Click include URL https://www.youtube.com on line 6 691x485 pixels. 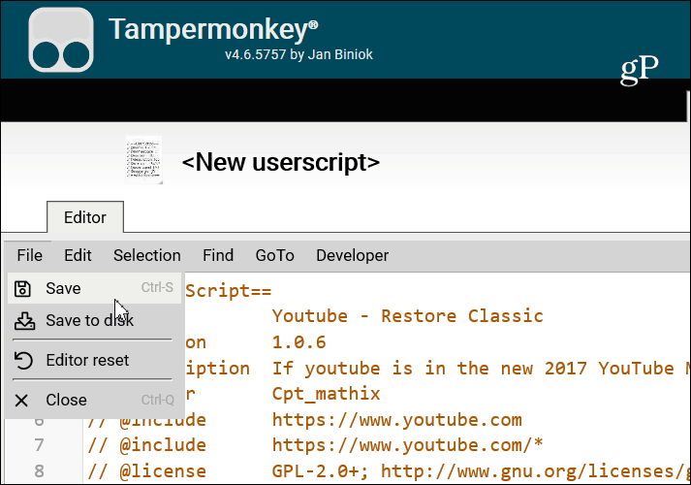[397, 419]
